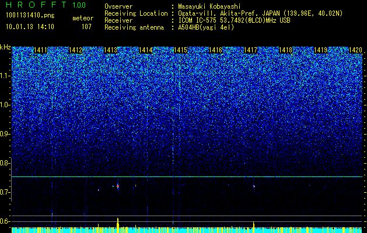Click the strong meteor echo near 1413
The height and width of the screenshot is (233, 367).
[x=118, y=186]
